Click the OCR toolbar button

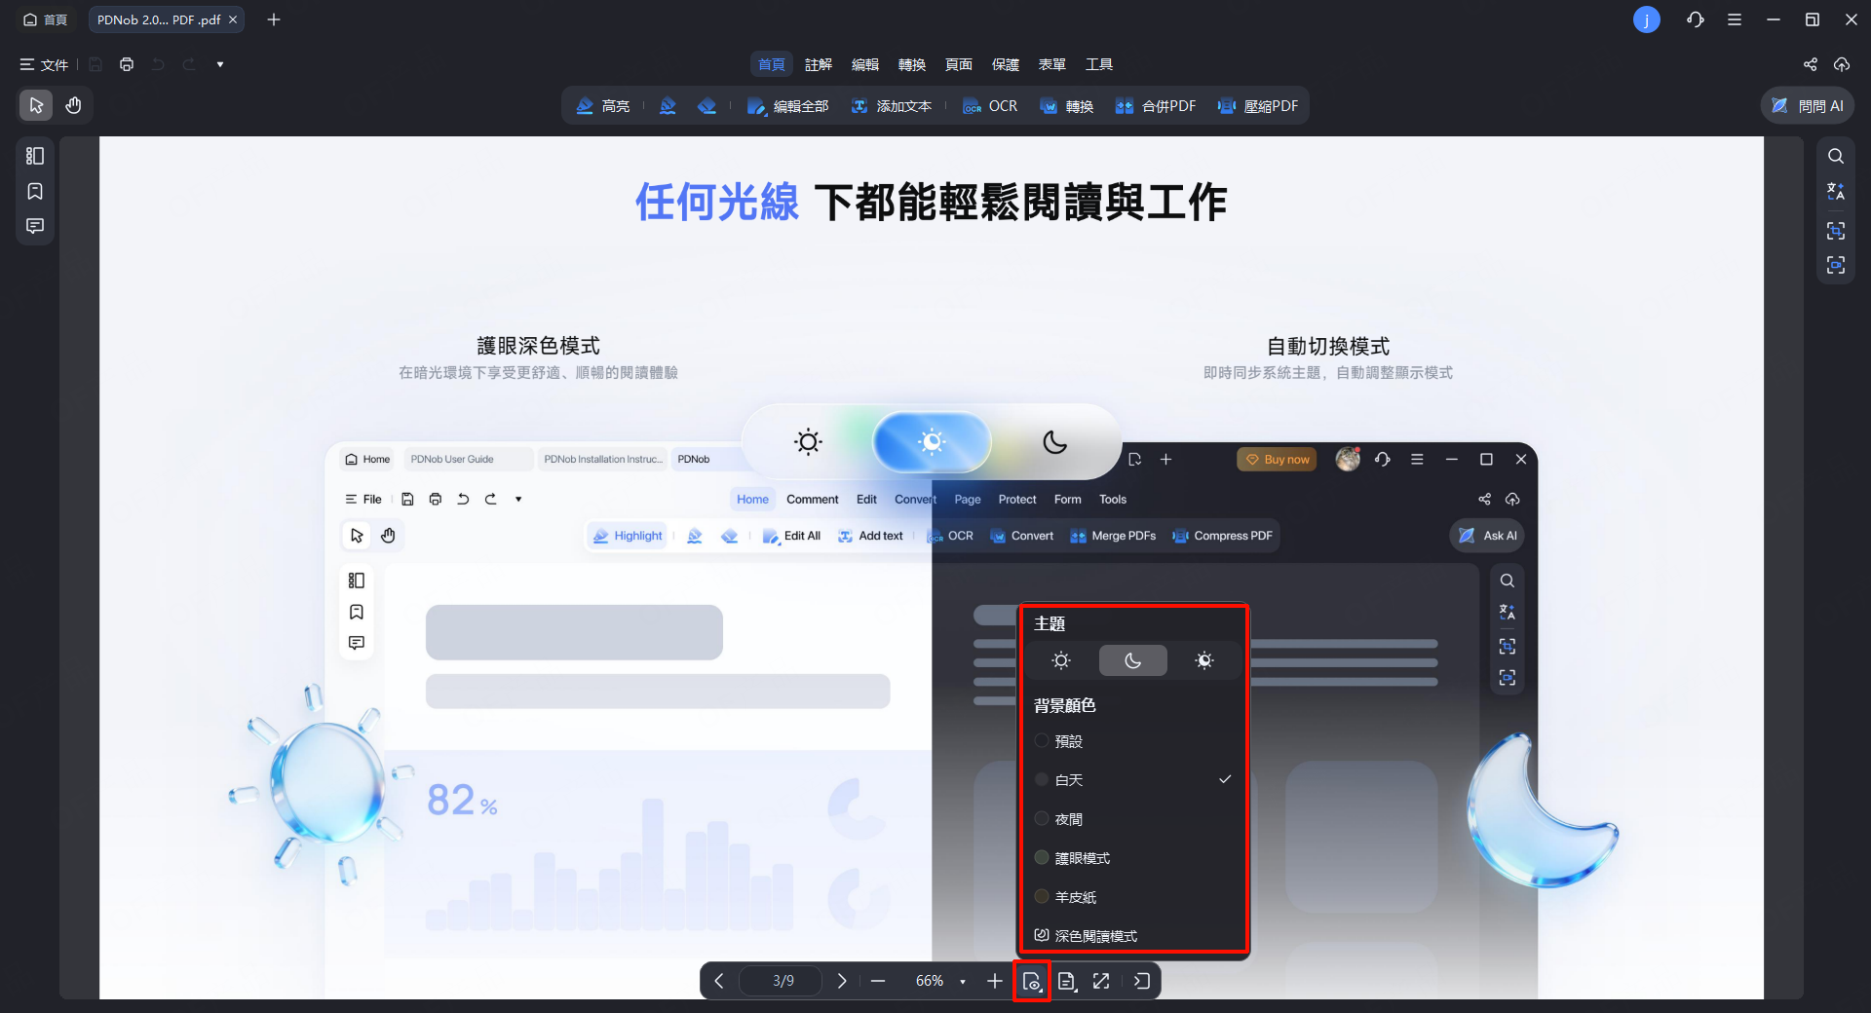tap(990, 106)
